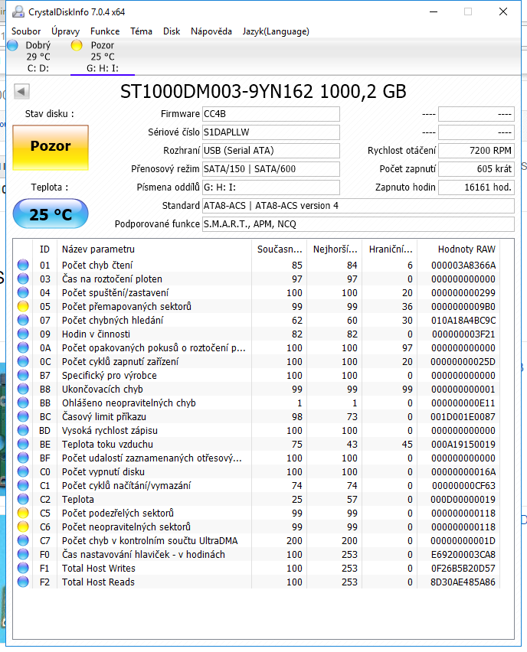Click status orb for ID 01 Počet chyb čtení

coord(23,265)
